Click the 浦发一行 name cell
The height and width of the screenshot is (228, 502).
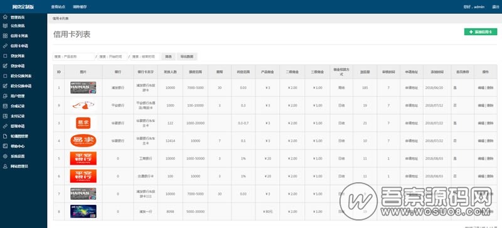146,212
